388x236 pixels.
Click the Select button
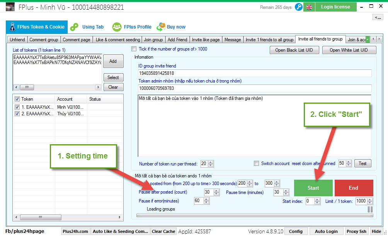113,78
